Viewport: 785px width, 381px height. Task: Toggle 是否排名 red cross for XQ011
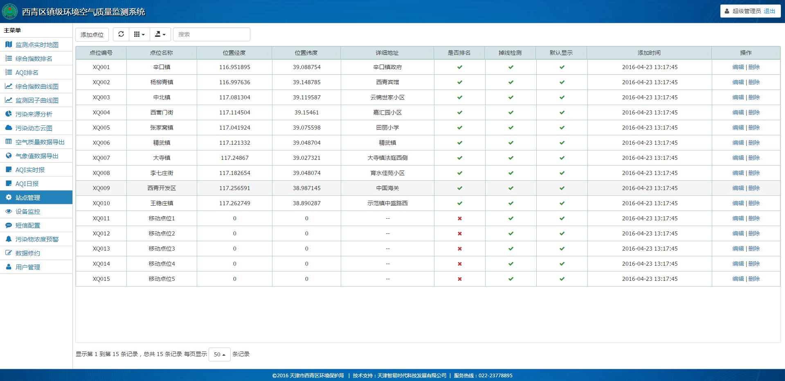(x=459, y=218)
